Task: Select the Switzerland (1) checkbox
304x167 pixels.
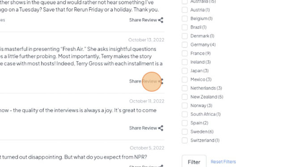Action: (185, 140)
